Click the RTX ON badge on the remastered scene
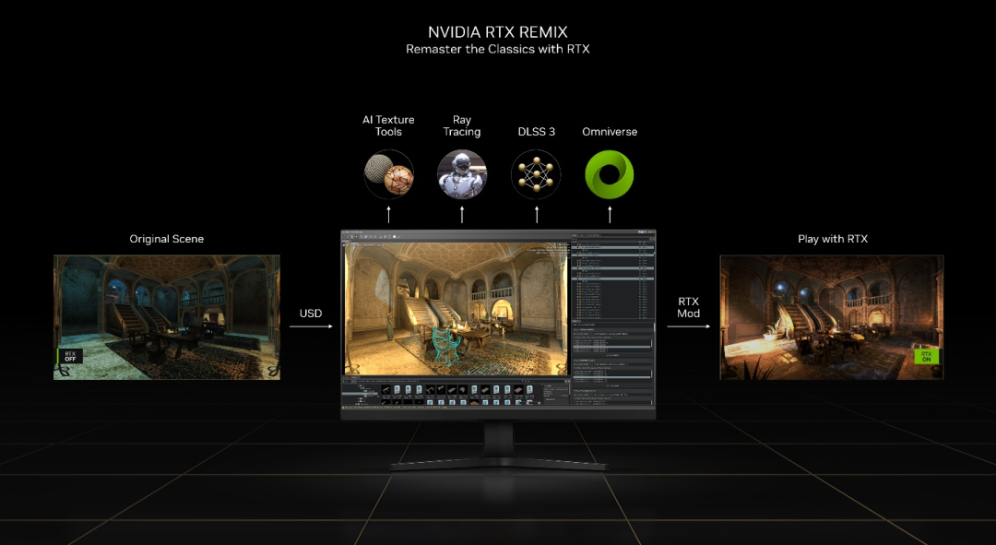 click(x=925, y=355)
